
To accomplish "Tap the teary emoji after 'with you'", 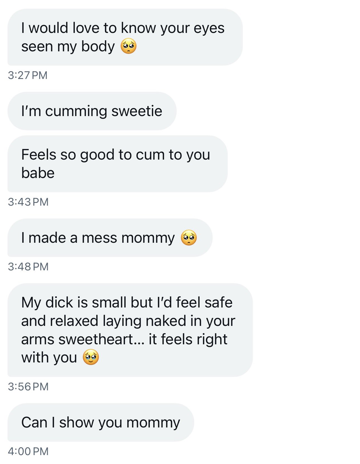I will pos(91,357).
